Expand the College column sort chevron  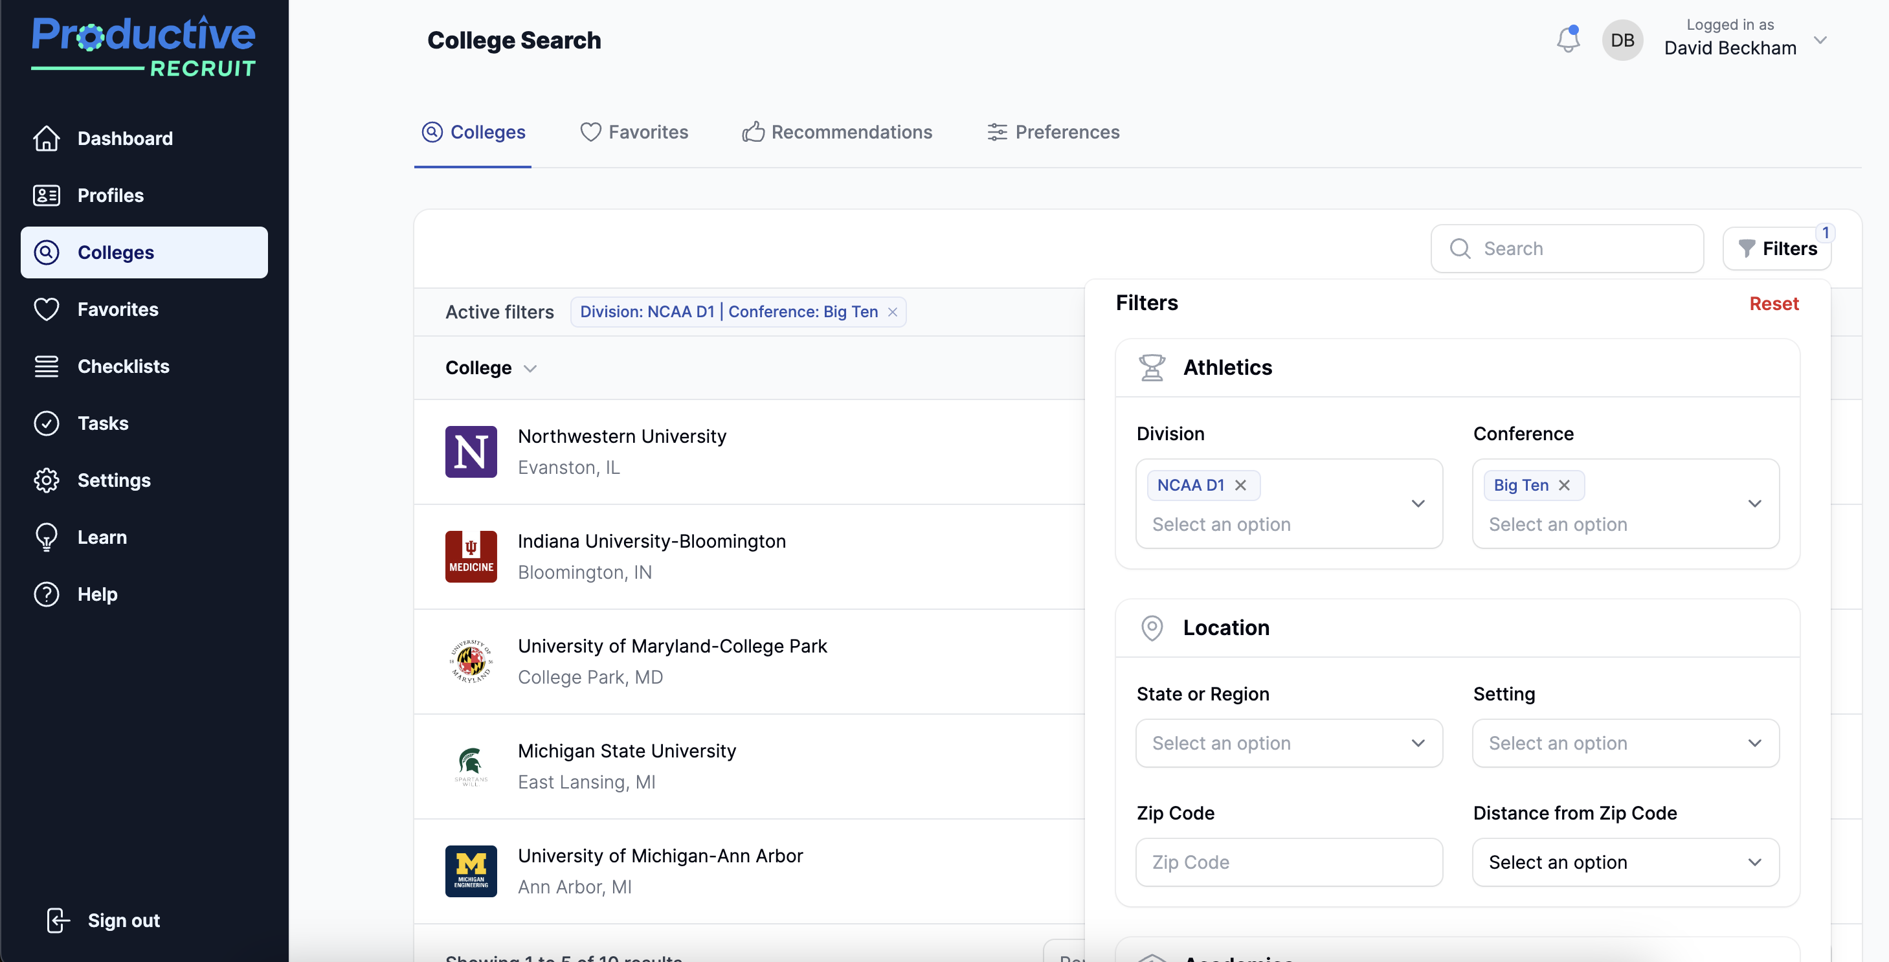pos(531,369)
